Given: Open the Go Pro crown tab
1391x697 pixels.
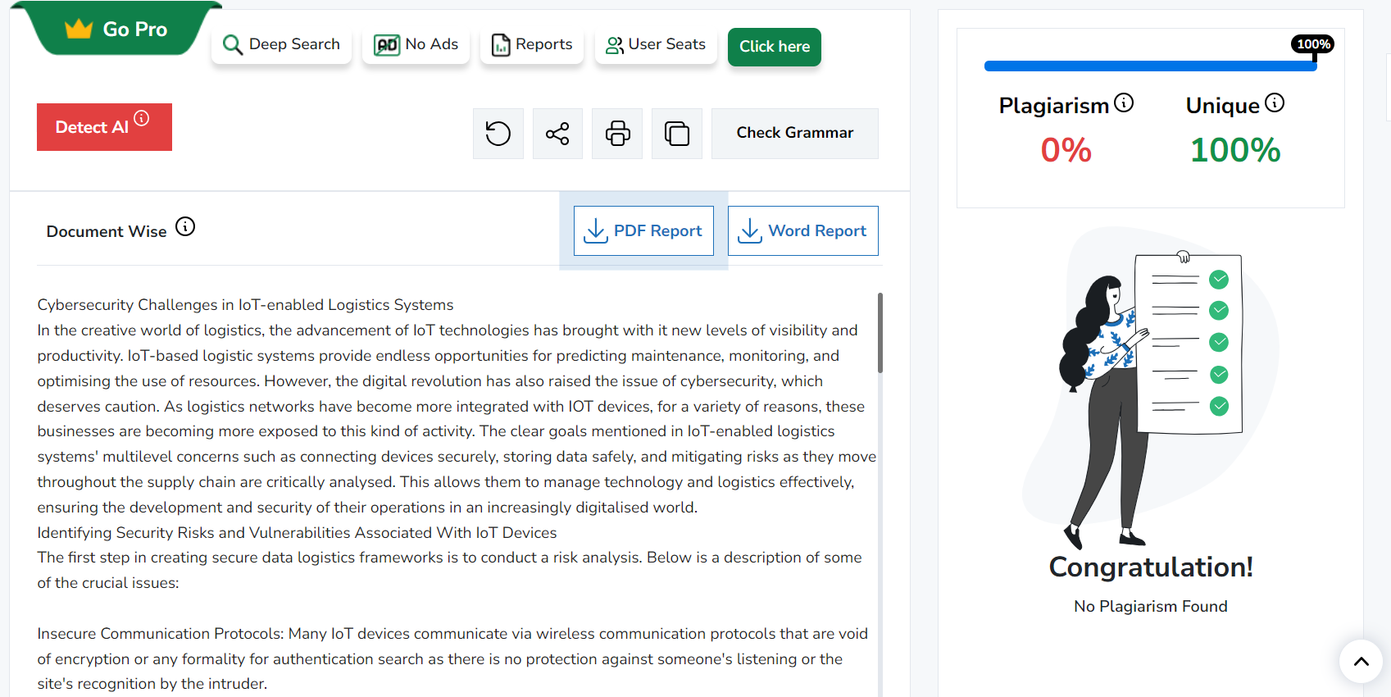Looking at the screenshot, I should click(117, 30).
